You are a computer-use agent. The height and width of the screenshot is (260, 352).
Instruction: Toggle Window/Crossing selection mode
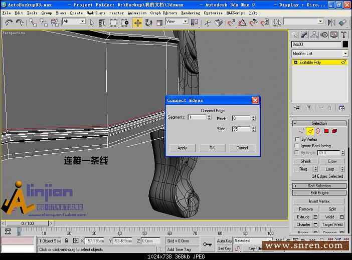124,23
